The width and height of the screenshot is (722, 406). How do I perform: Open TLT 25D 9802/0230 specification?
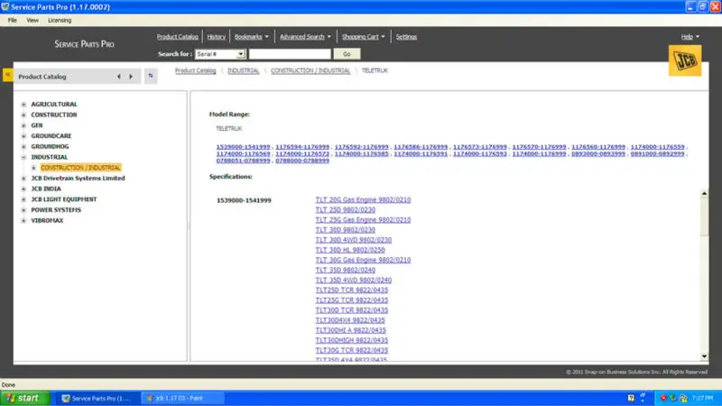tap(345, 210)
